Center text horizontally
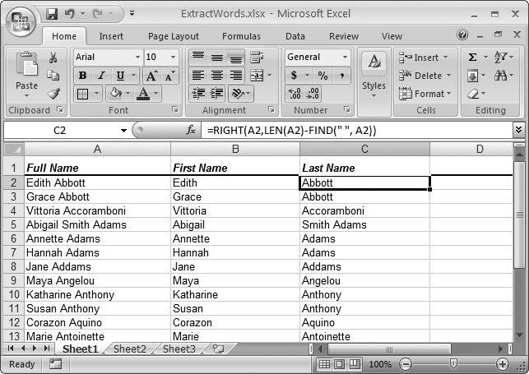The image size is (529, 374). click(x=217, y=75)
